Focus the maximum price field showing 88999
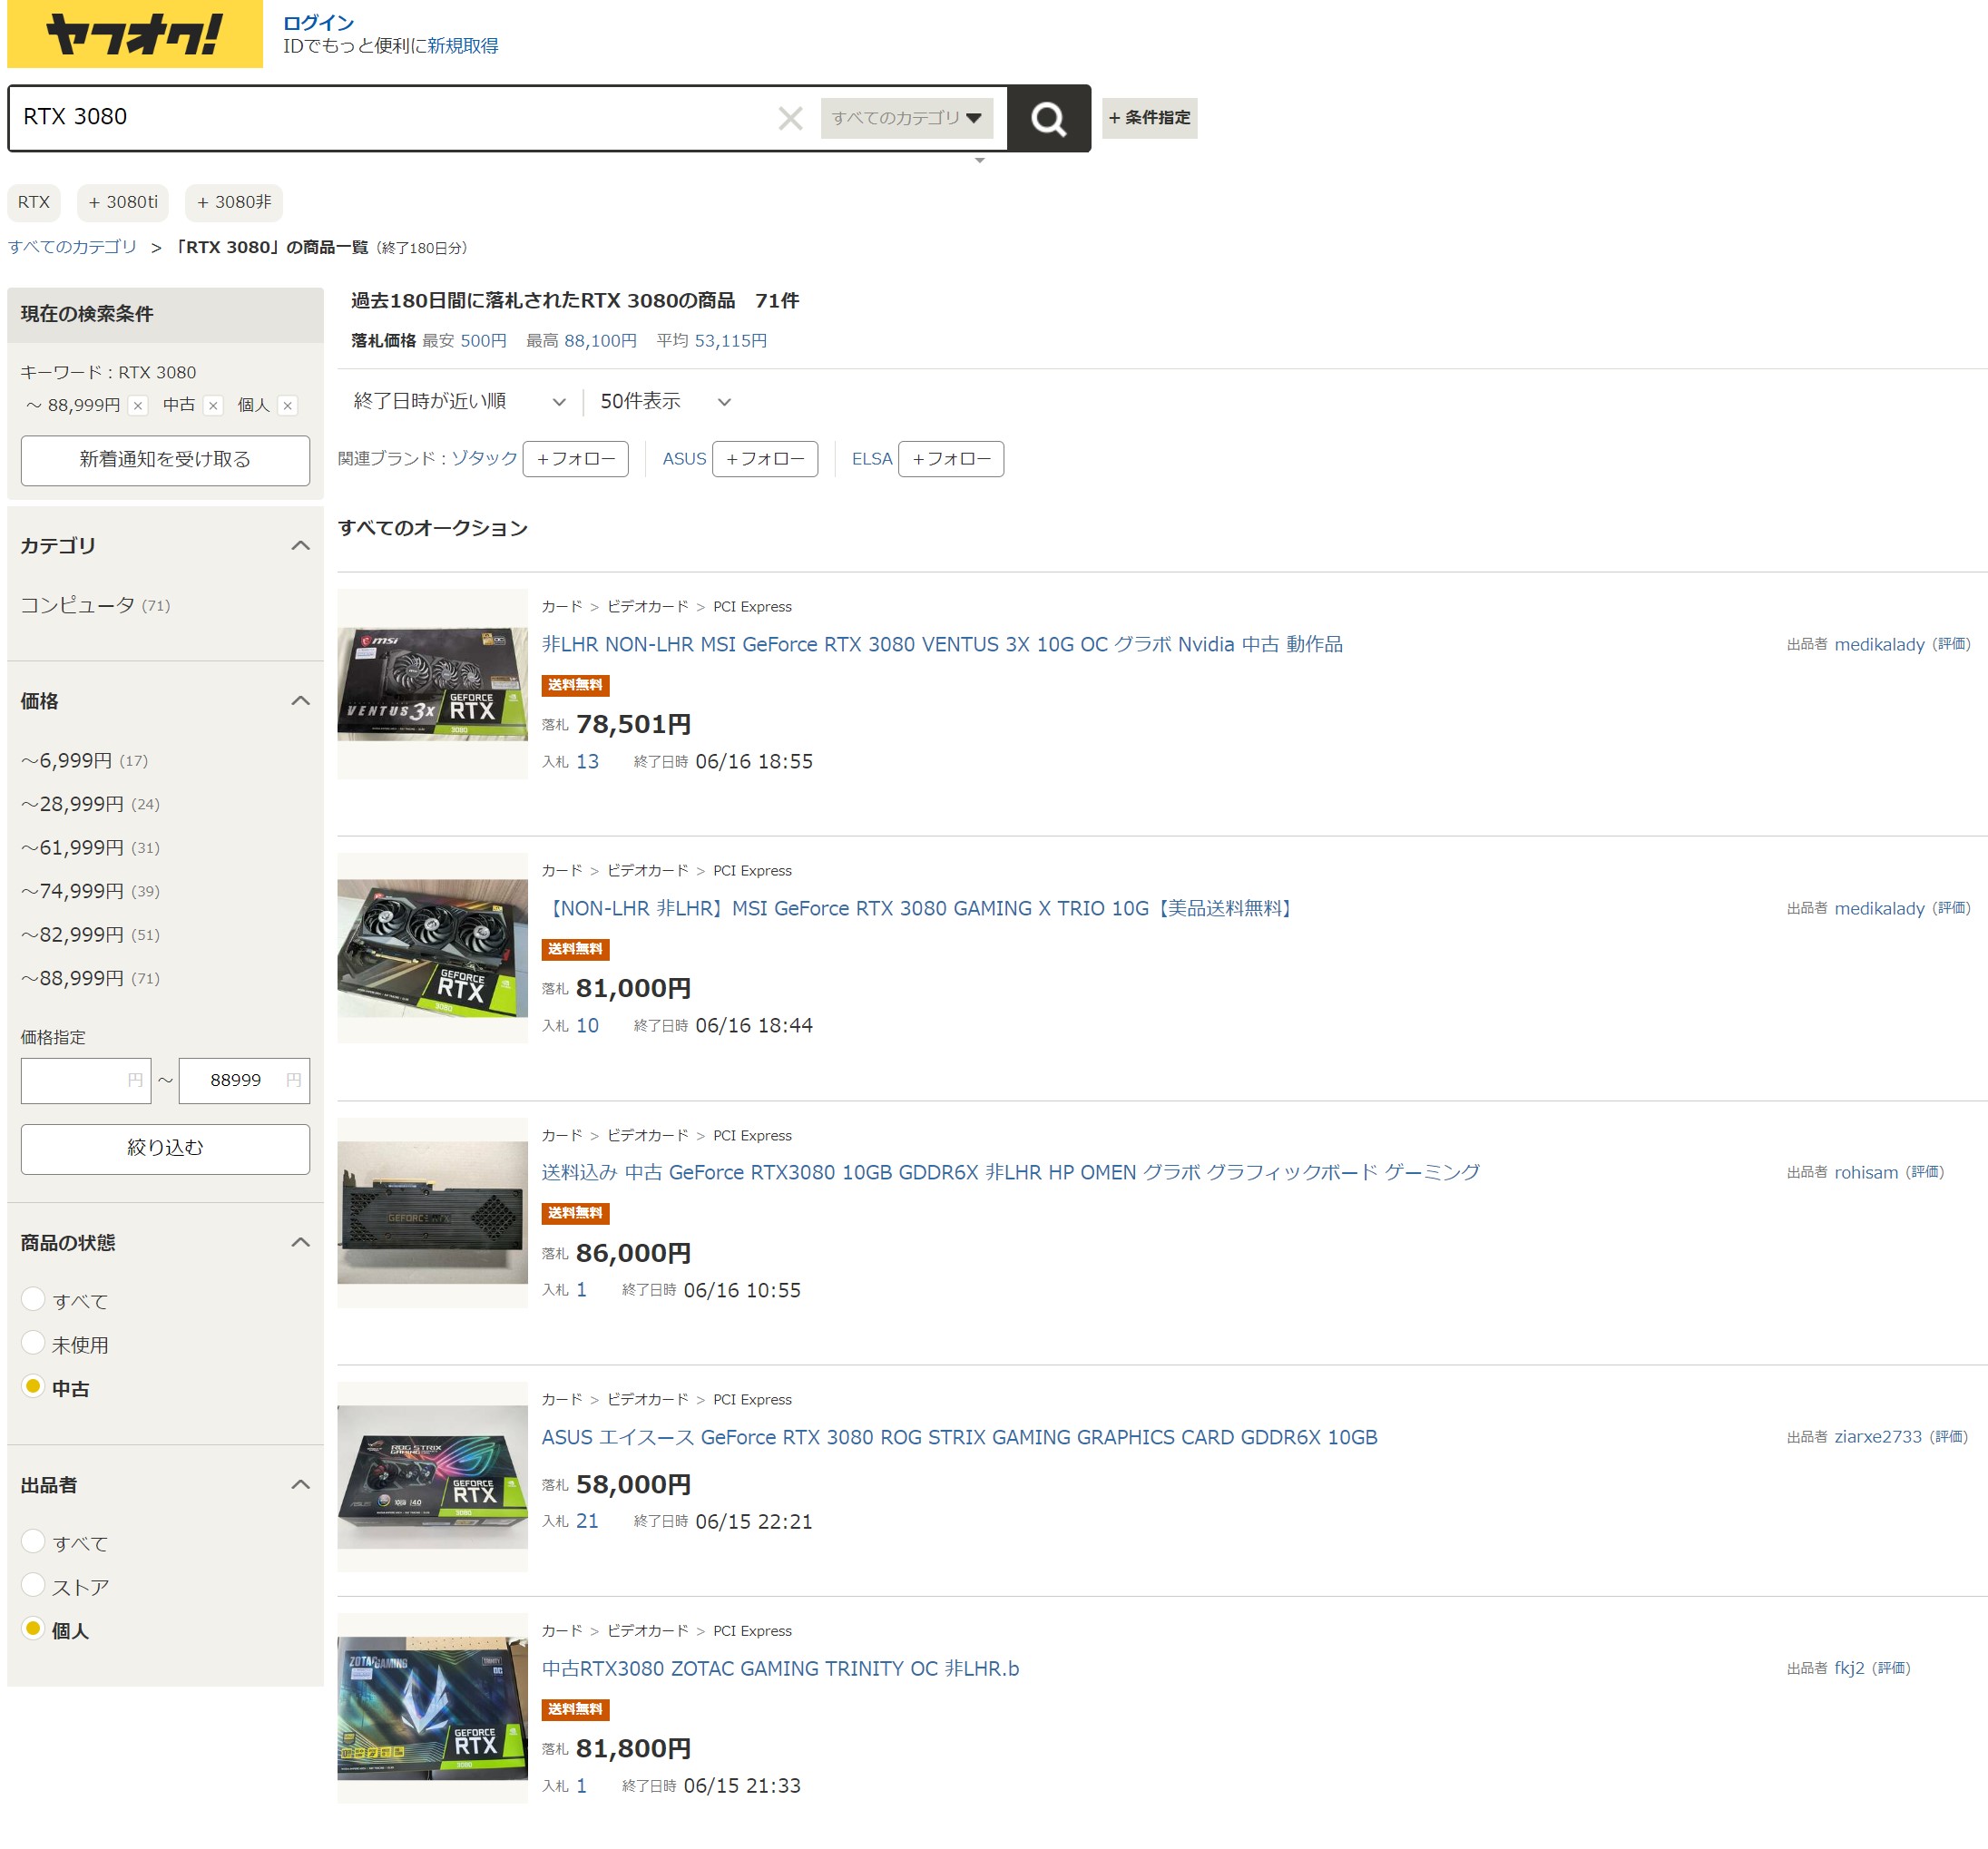 [244, 1080]
